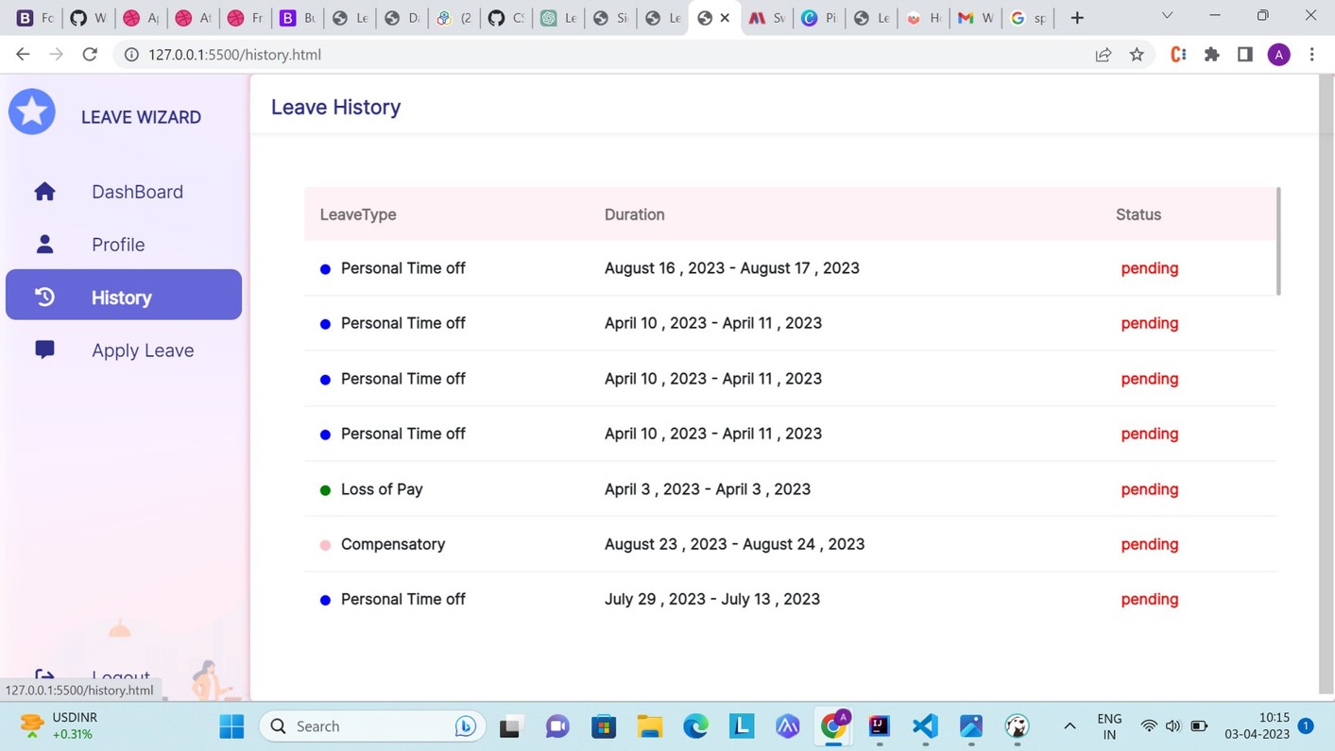Click the Leave Wizard star logo
The image size is (1335, 751).
(31, 111)
